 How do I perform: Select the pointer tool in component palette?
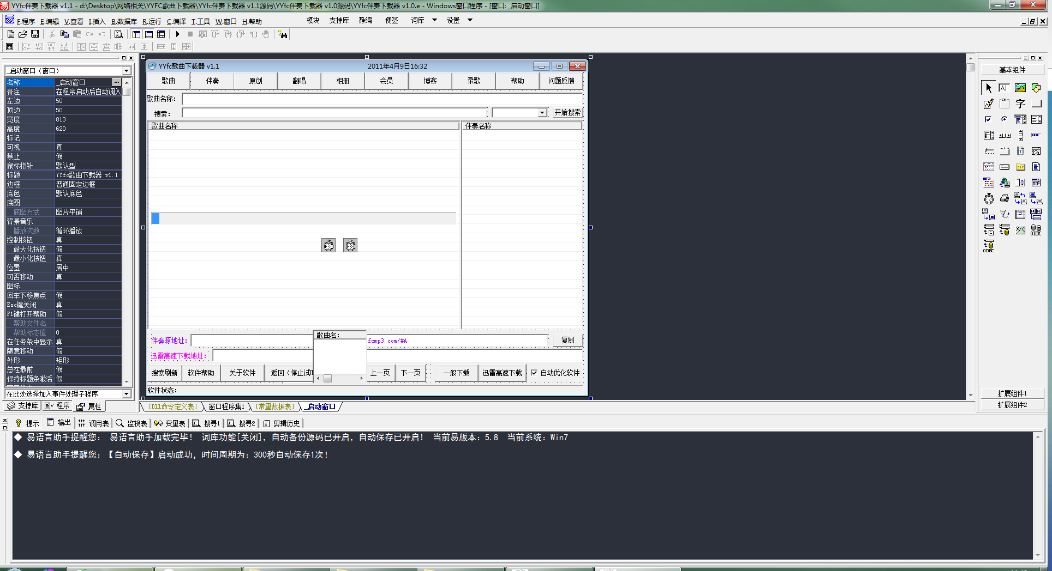[x=989, y=88]
